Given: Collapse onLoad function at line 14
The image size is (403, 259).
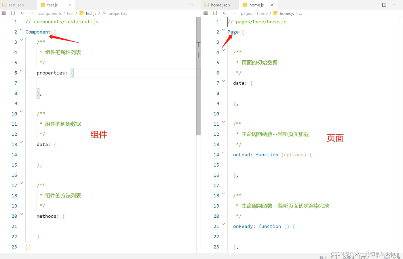Looking at the screenshot, I should (x=223, y=153).
